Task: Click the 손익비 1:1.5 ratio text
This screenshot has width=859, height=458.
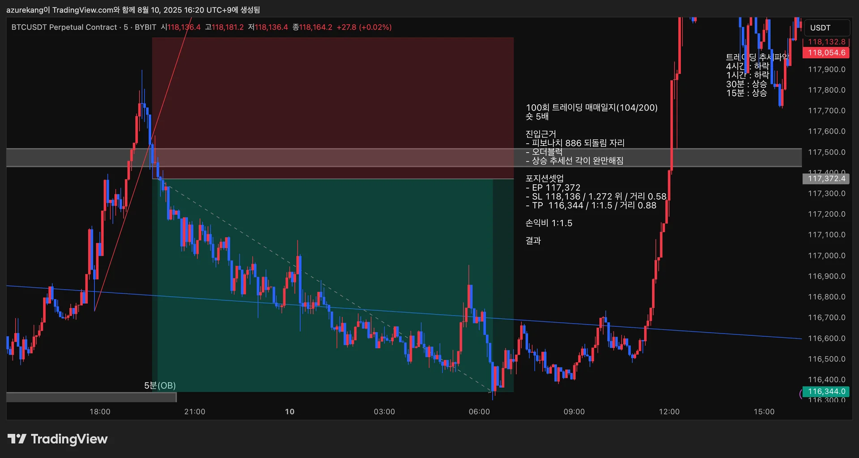Action: tap(549, 223)
